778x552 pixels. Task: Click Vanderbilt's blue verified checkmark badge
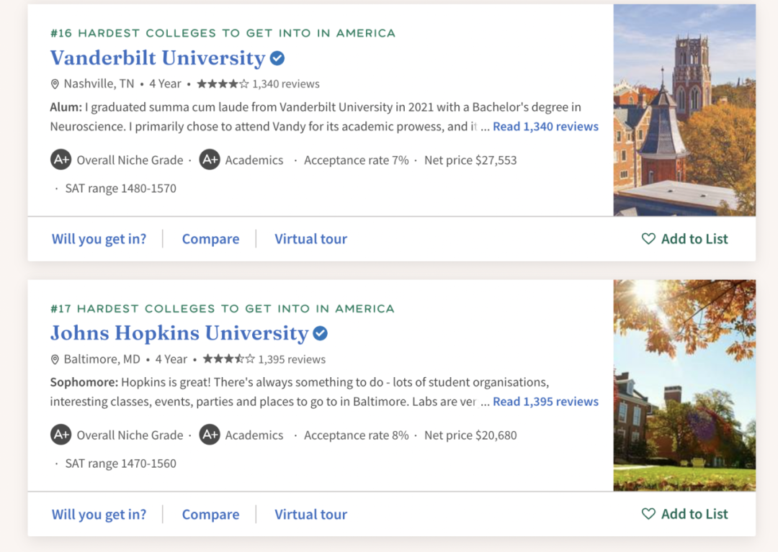point(277,58)
